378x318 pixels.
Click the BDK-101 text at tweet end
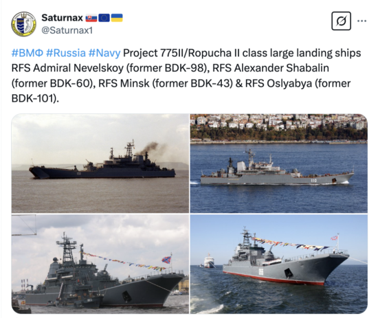pyautogui.click(x=32, y=98)
